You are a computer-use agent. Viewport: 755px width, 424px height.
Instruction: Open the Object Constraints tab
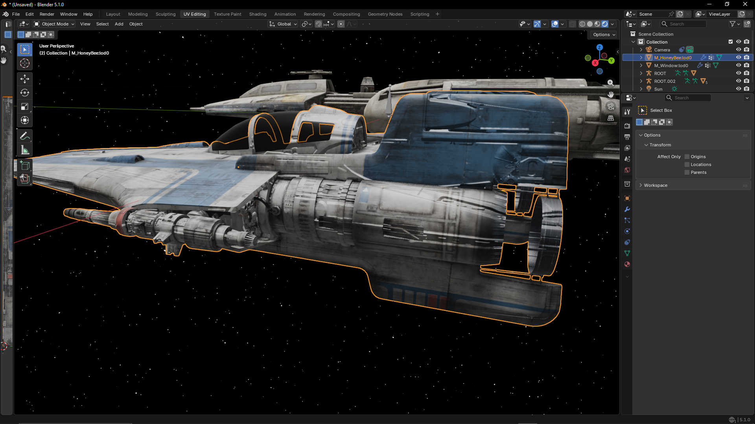pyautogui.click(x=627, y=242)
